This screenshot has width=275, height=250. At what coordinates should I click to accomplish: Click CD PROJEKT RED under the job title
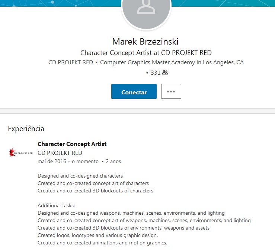click(60, 153)
